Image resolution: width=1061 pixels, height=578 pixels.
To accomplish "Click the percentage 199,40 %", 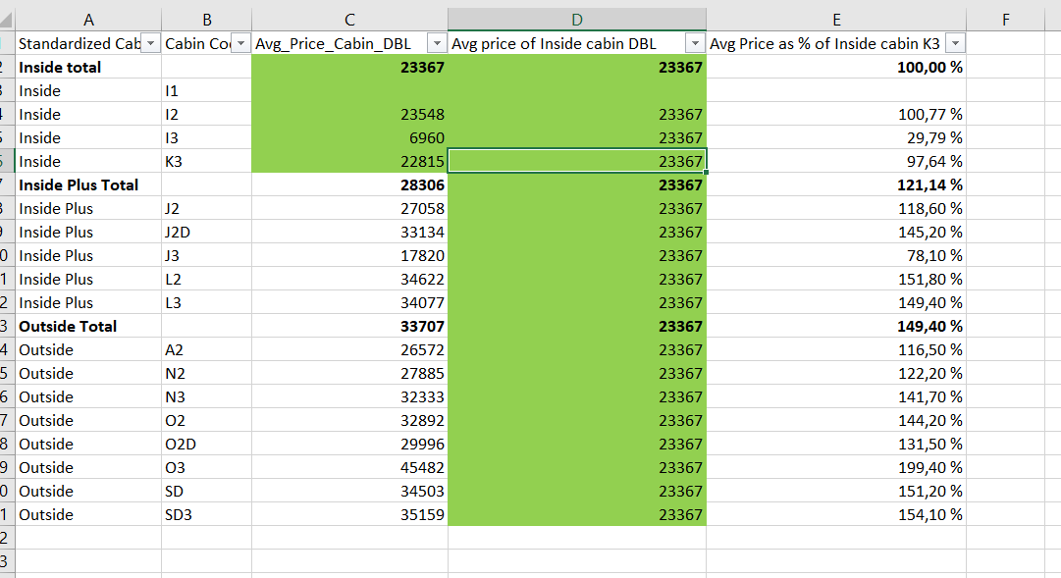I will [x=929, y=468].
